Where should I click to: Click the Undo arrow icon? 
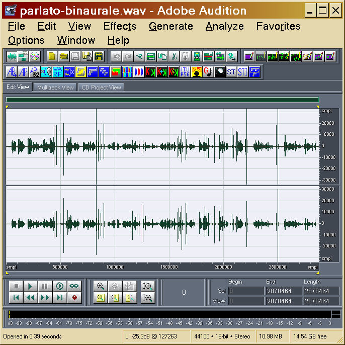click(116, 56)
